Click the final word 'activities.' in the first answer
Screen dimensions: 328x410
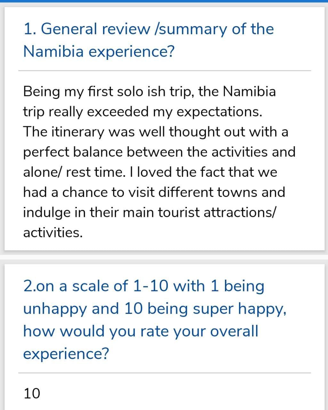click(x=53, y=233)
